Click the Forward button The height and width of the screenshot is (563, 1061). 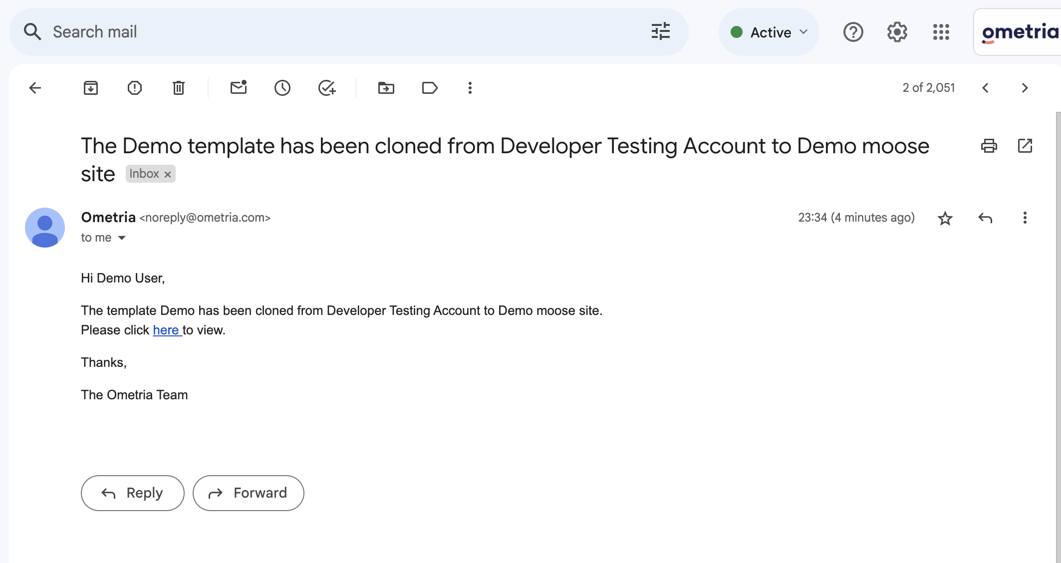coord(249,493)
